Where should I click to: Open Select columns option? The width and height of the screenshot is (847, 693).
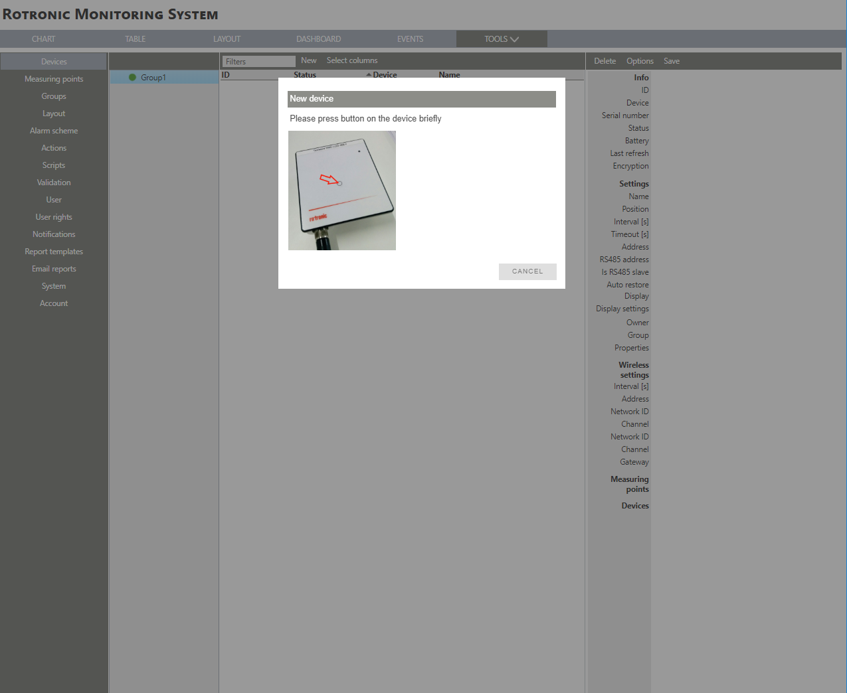pos(352,60)
